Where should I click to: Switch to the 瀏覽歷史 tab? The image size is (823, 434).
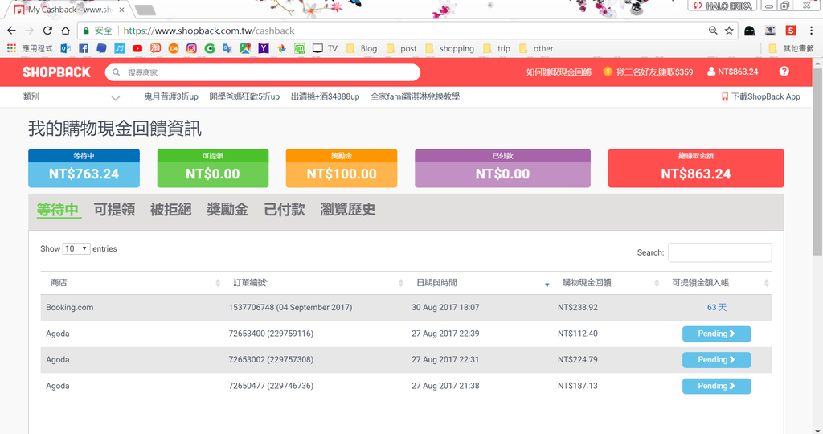pos(347,210)
